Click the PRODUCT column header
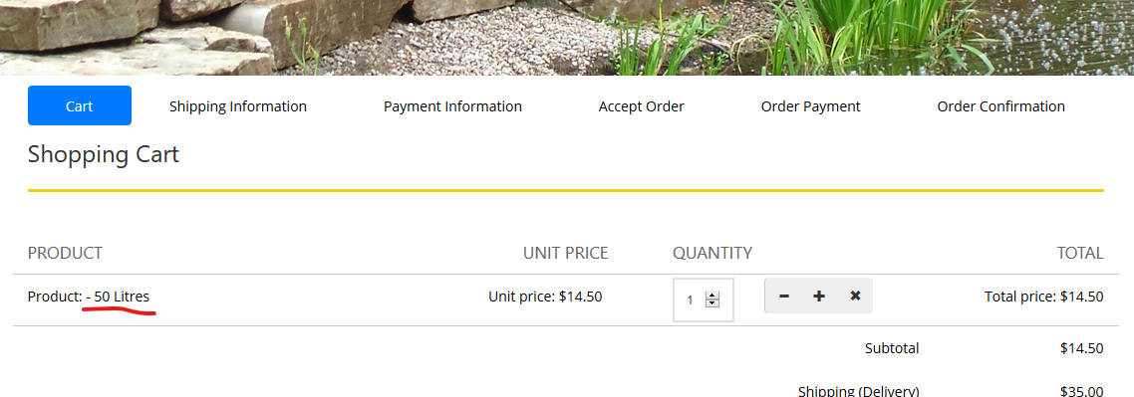This screenshot has height=397, width=1134. tap(65, 253)
